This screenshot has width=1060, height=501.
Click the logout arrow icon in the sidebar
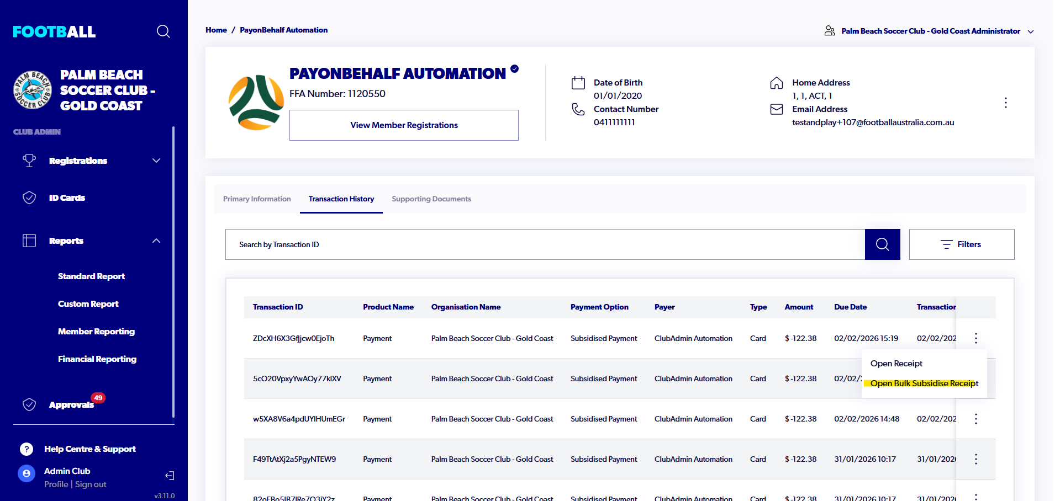tap(170, 476)
